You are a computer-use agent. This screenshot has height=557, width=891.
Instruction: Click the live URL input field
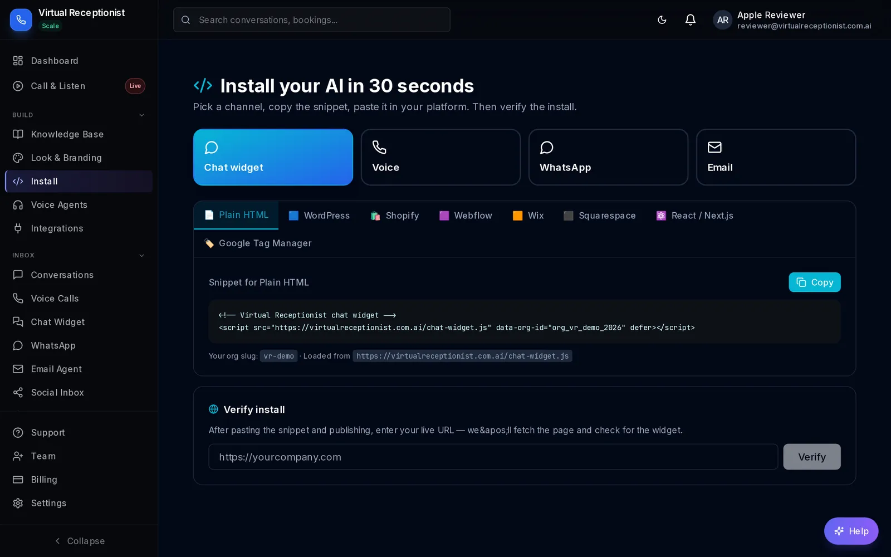[493, 457]
